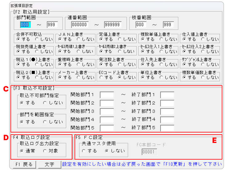Set 重複時上書き to しない
Viewport: 231px width, 175px height.
click(x=79, y=64)
